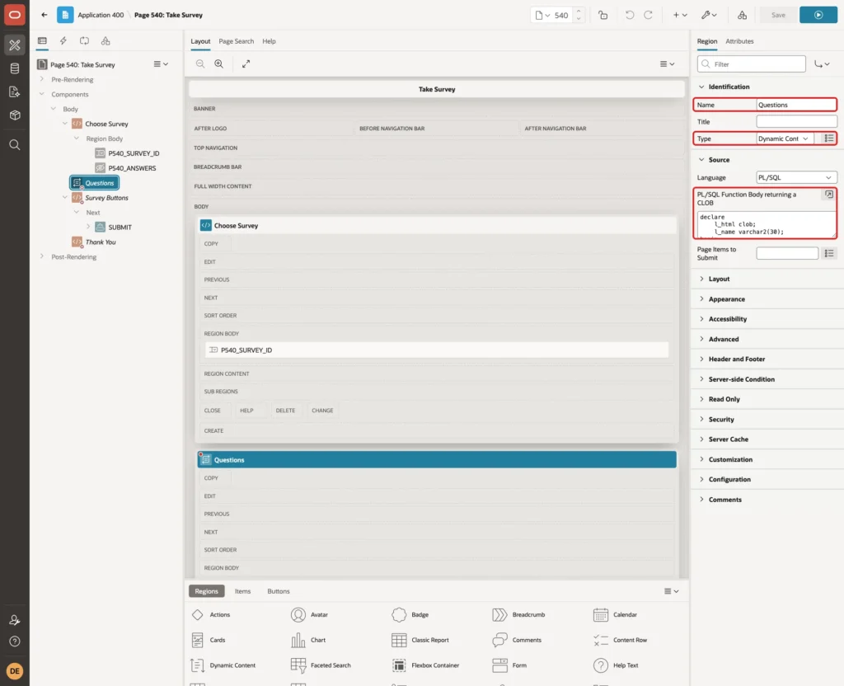Open the property editor go-to-group dropdown
This screenshot has height=686, width=844.
coord(822,63)
